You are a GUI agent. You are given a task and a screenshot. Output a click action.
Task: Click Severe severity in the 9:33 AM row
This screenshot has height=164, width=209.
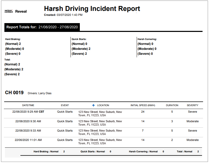(x=192, y=131)
